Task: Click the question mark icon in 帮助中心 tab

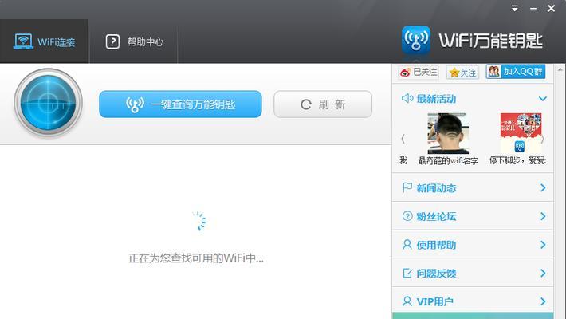Action: point(112,41)
